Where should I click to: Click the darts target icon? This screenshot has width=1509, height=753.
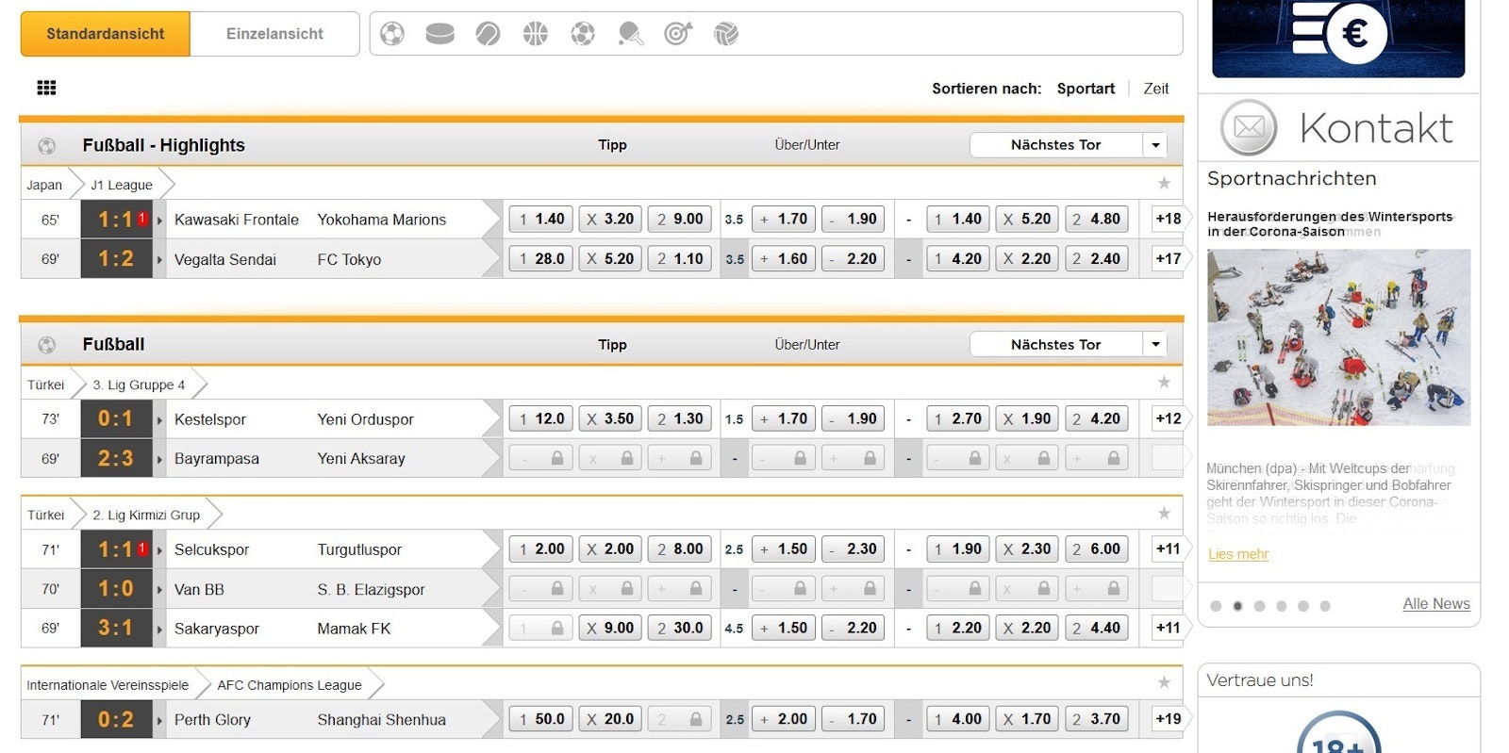click(x=678, y=34)
